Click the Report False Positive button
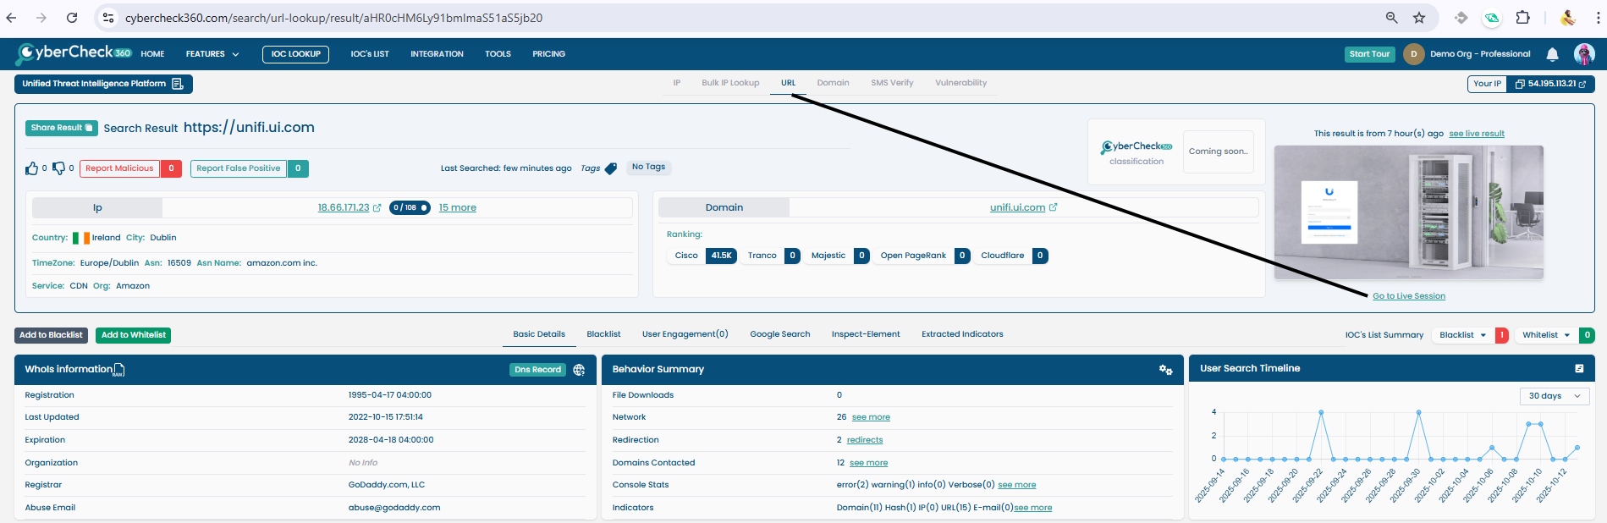Screen dimensions: 1607x523 239,168
